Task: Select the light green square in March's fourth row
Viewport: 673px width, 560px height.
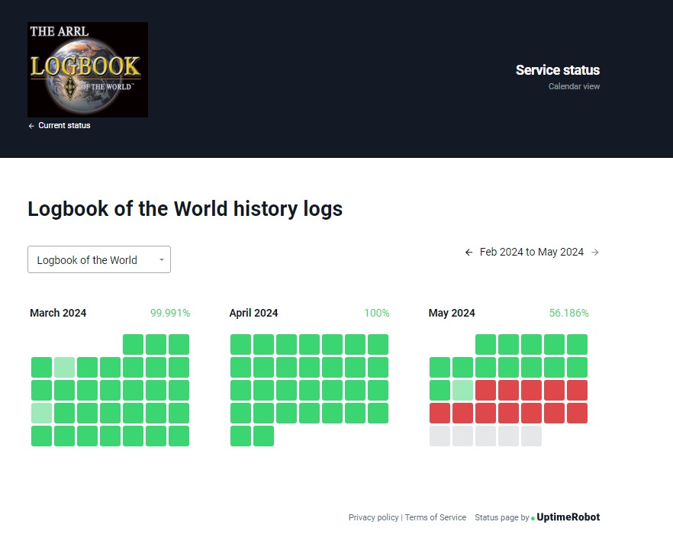Action: [x=42, y=413]
